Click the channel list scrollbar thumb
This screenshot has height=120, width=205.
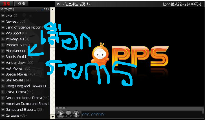(52, 30)
